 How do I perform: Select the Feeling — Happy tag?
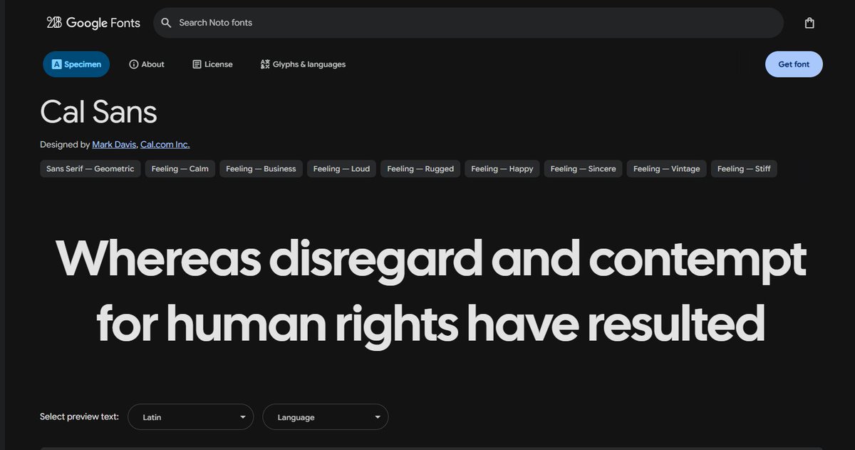coord(502,169)
